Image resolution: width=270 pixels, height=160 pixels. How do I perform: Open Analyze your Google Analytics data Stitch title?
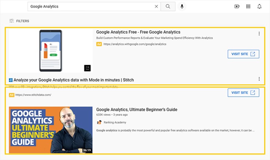point(74,80)
